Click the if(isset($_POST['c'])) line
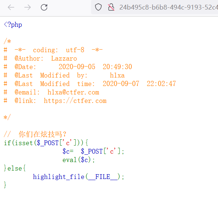This screenshot has width=218, height=197. [x=46, y=143]
